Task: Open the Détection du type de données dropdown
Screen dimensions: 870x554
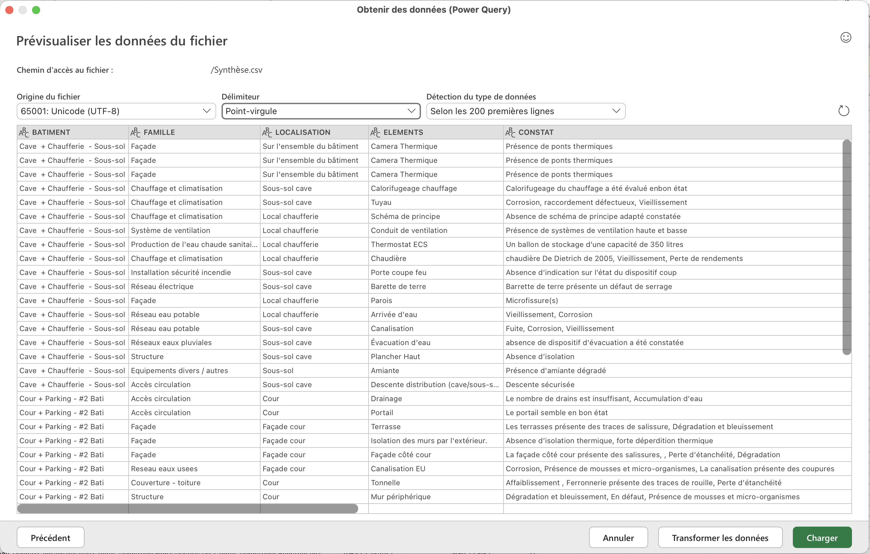Action: [525, 111]
